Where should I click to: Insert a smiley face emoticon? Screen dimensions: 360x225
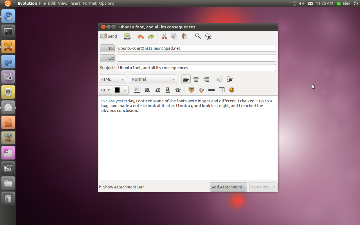click(232, 90)
